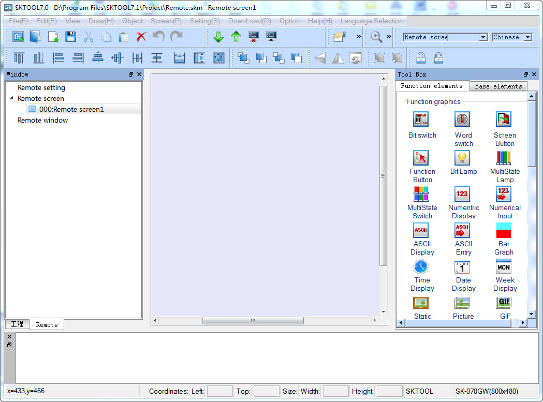The width and height of the screenshot is (543, 402).
Task: Select 000:Remote screen1 in tree
Action: (x=71, y=109)
